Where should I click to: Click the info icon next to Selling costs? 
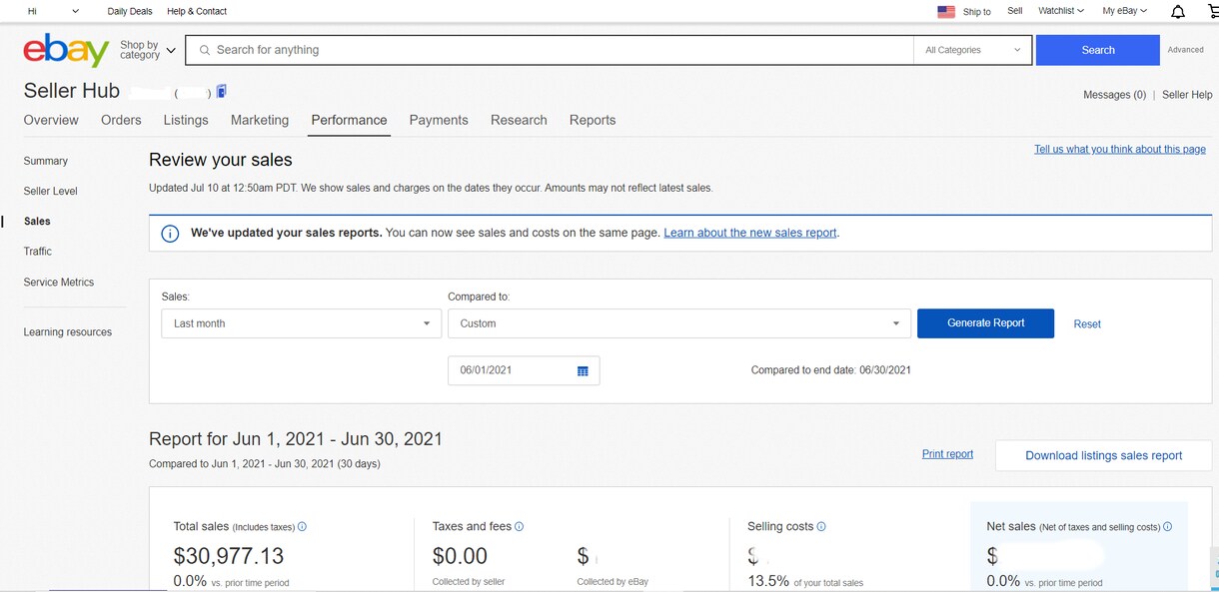821,527
